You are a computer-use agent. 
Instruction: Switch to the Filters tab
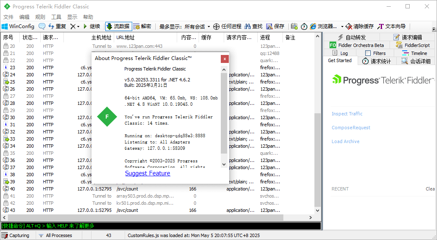[x=375, y=53]
